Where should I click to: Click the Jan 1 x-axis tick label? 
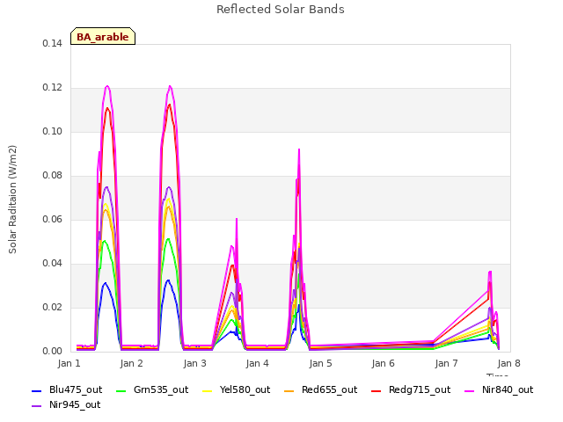pyautogui.click(x=69, y=363)
